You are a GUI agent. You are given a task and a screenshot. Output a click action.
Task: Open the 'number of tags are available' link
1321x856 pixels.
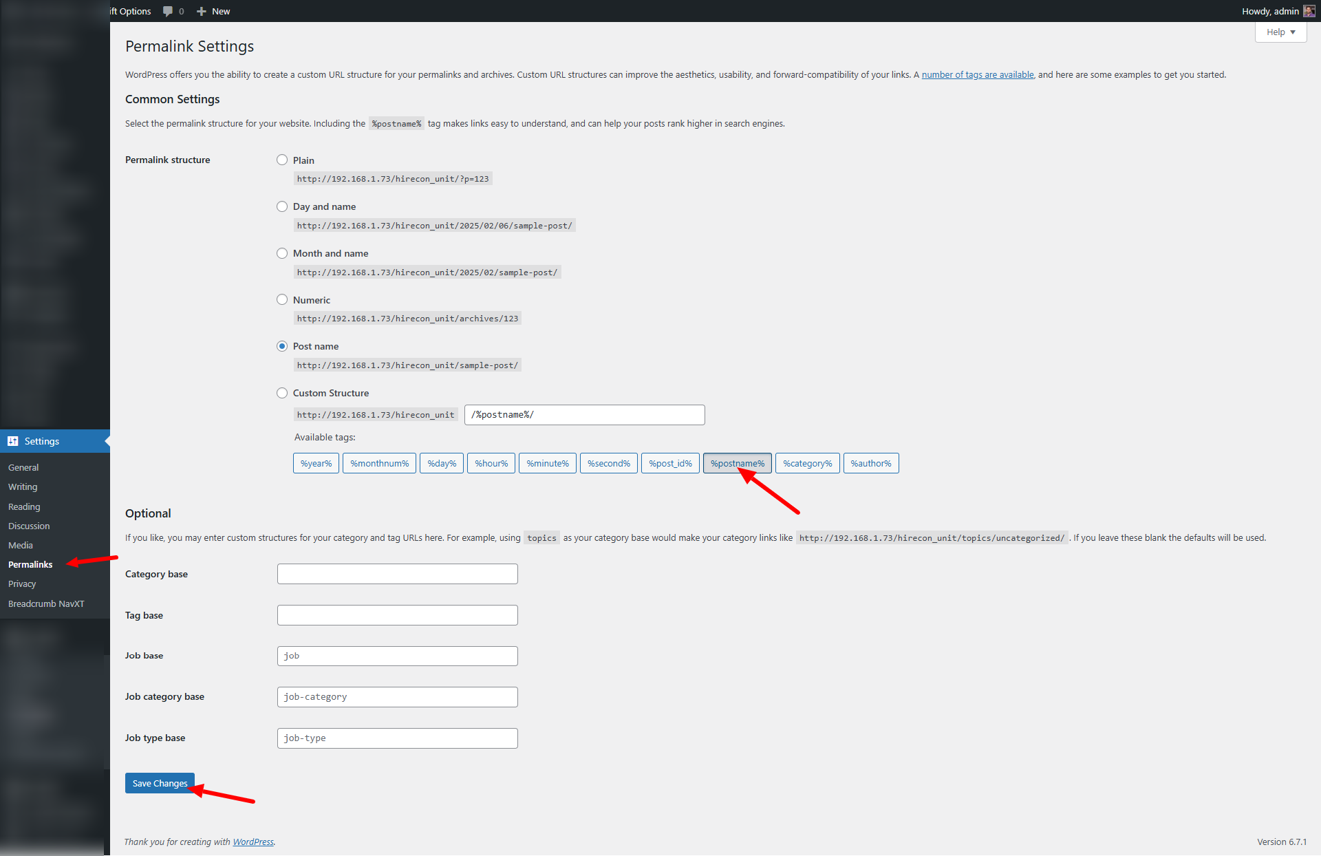[x=977, y=74]
